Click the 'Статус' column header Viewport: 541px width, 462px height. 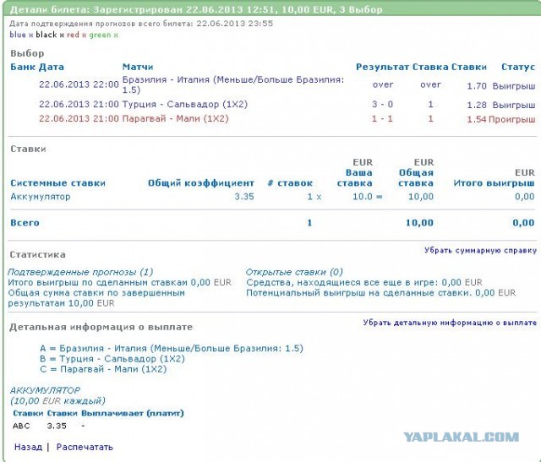(517, 67)
